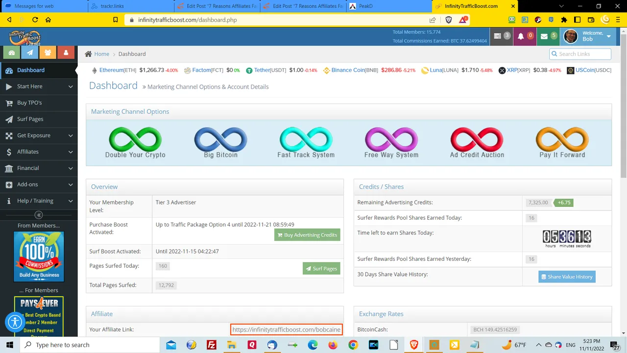This screenshot has width=627, height=353.
Task: Click the Binance Coin ticker link
Action: coord(348,70)
